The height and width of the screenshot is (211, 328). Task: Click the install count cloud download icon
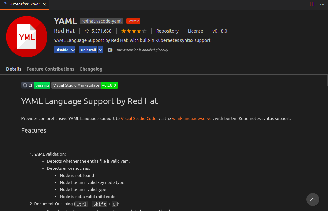click(x=87, y=31)
